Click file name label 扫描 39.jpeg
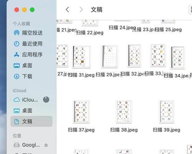 pyautogui.click(x=166, y=130)
